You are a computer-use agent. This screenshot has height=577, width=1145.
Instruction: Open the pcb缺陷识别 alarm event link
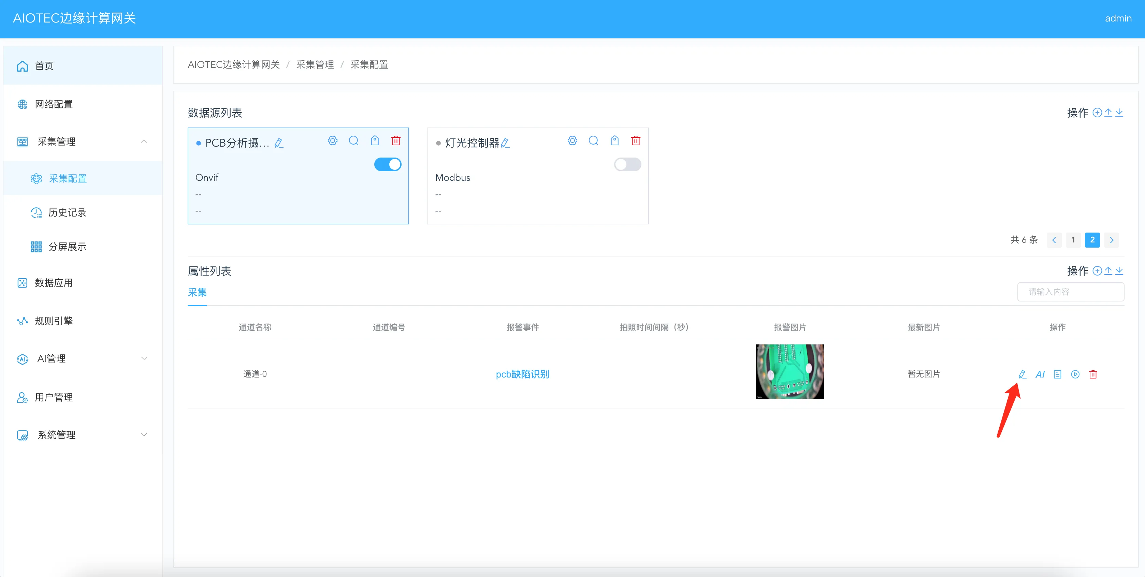522,374
